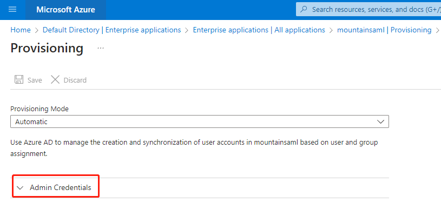Open the ellipsis more options menu
Screen dimensions: 441x203
click(101, 48)
